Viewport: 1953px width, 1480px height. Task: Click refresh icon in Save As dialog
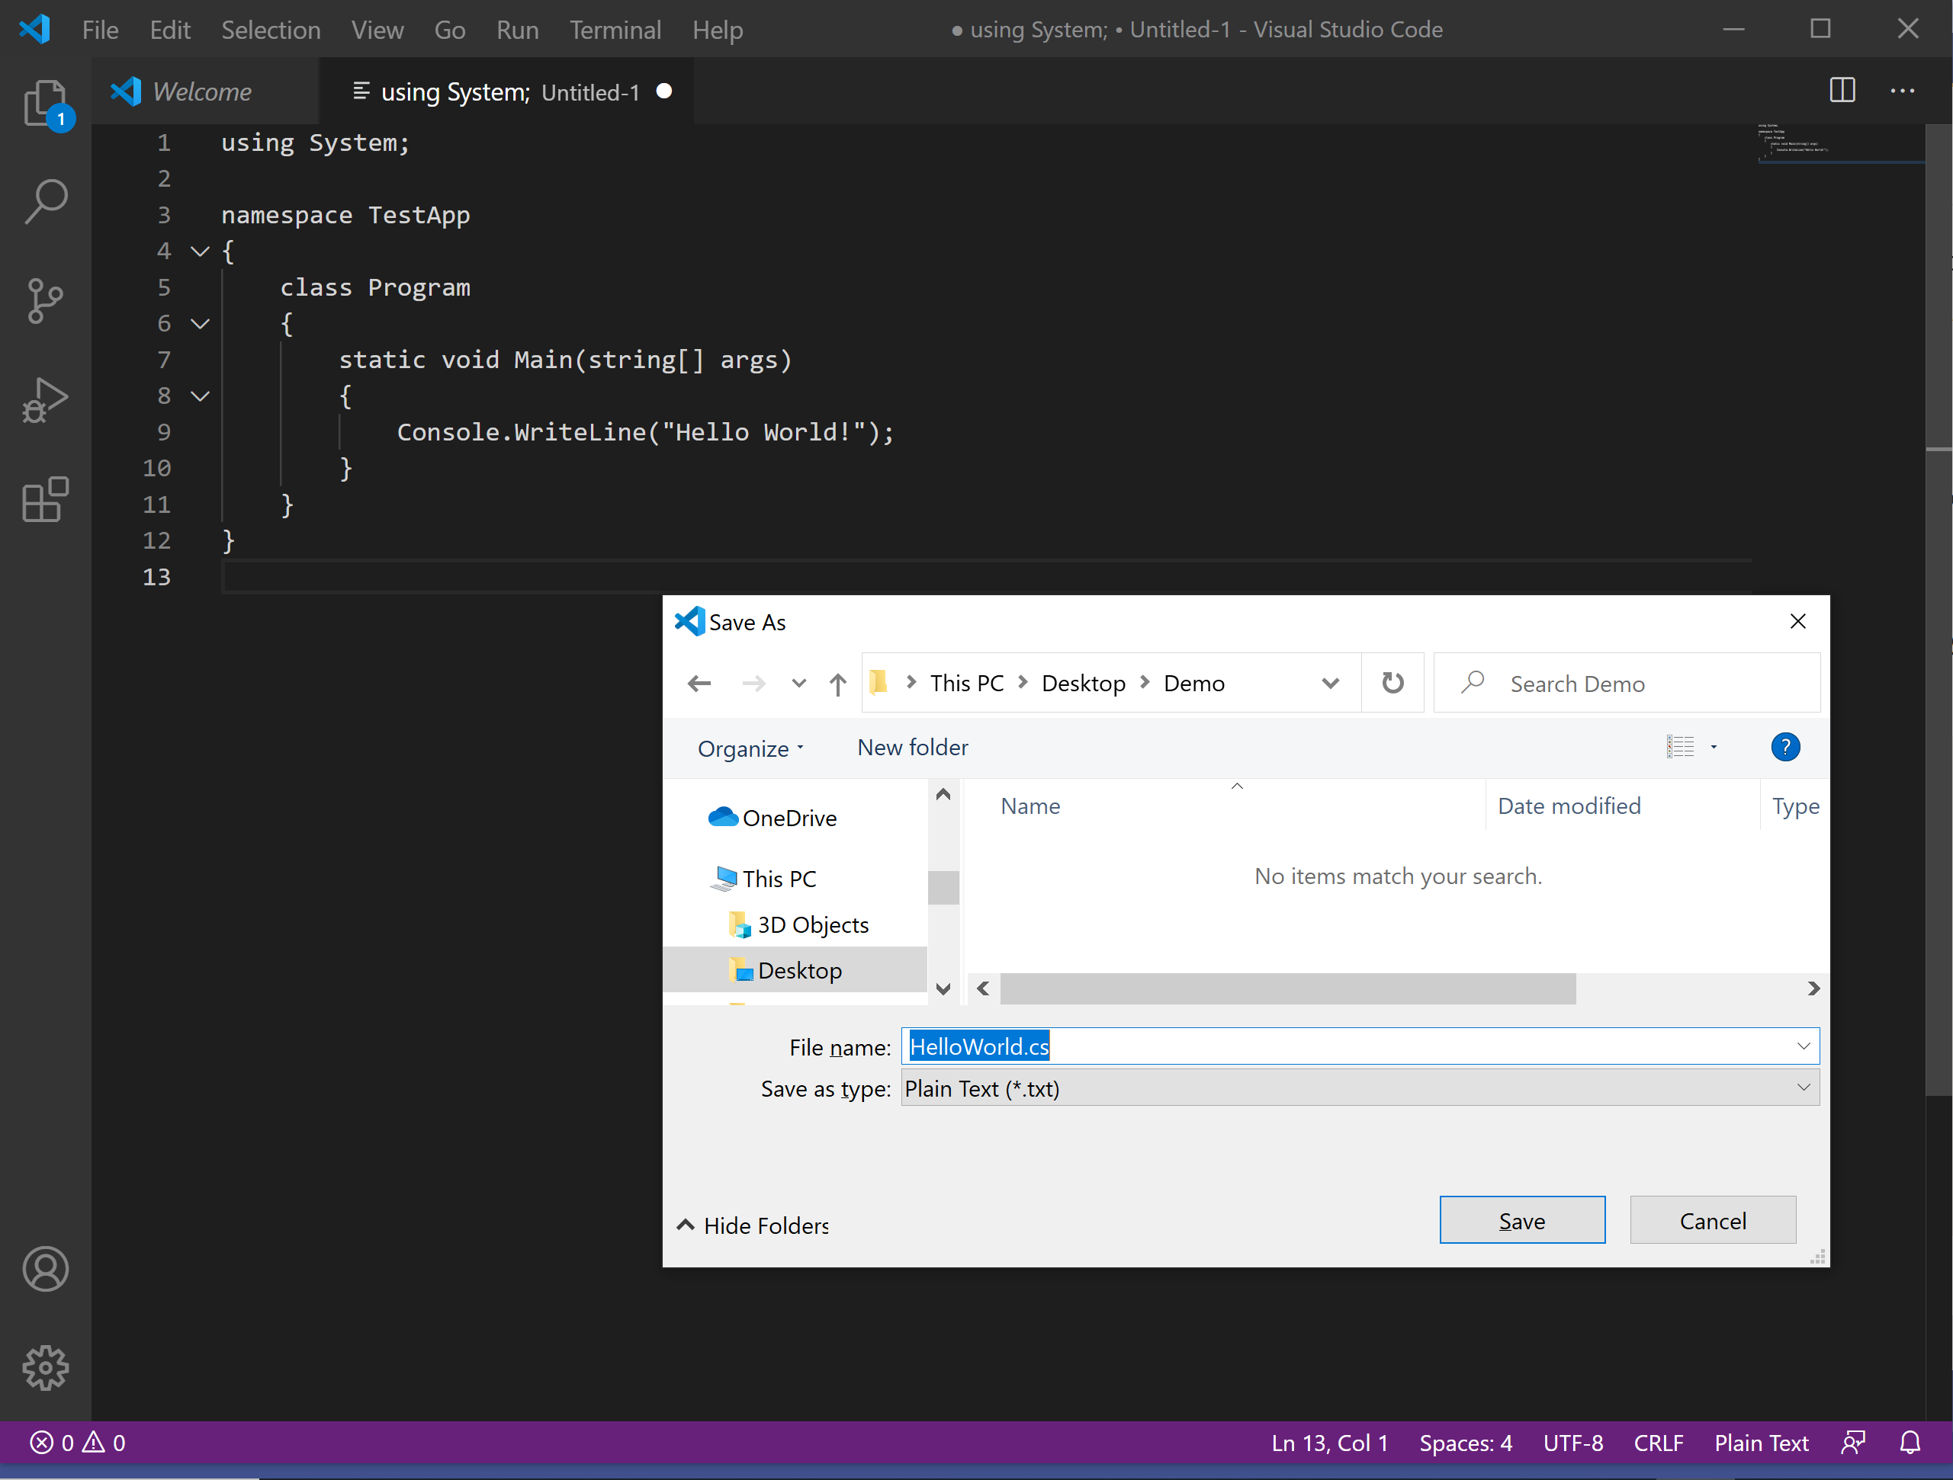pyautogui.click(x=1392, y=683)
